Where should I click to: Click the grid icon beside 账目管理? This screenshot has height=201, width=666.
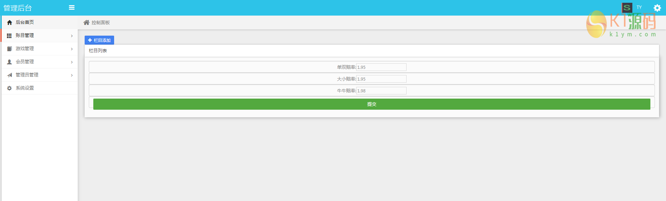(9, 36)
